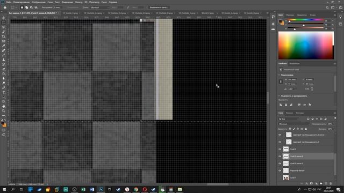The image size is (344, 193).
Task: Choose 'Add to selection' mode in options bar
Action: [26, 8]
